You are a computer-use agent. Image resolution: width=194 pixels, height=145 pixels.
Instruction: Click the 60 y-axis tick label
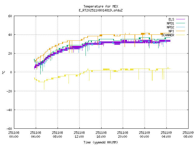coord(10,16)
